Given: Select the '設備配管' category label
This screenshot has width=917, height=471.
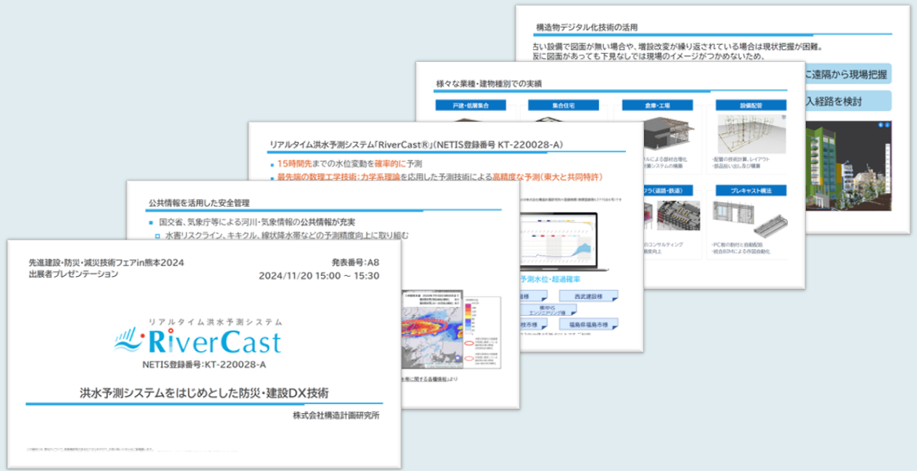Looking at the screenshot, I should coord(751,105).
